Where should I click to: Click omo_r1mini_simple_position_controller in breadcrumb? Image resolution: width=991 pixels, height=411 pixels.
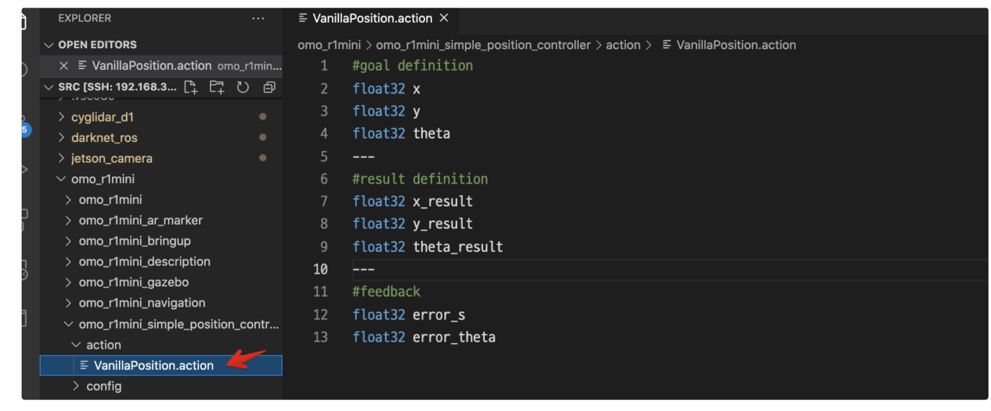coord(483,45)
